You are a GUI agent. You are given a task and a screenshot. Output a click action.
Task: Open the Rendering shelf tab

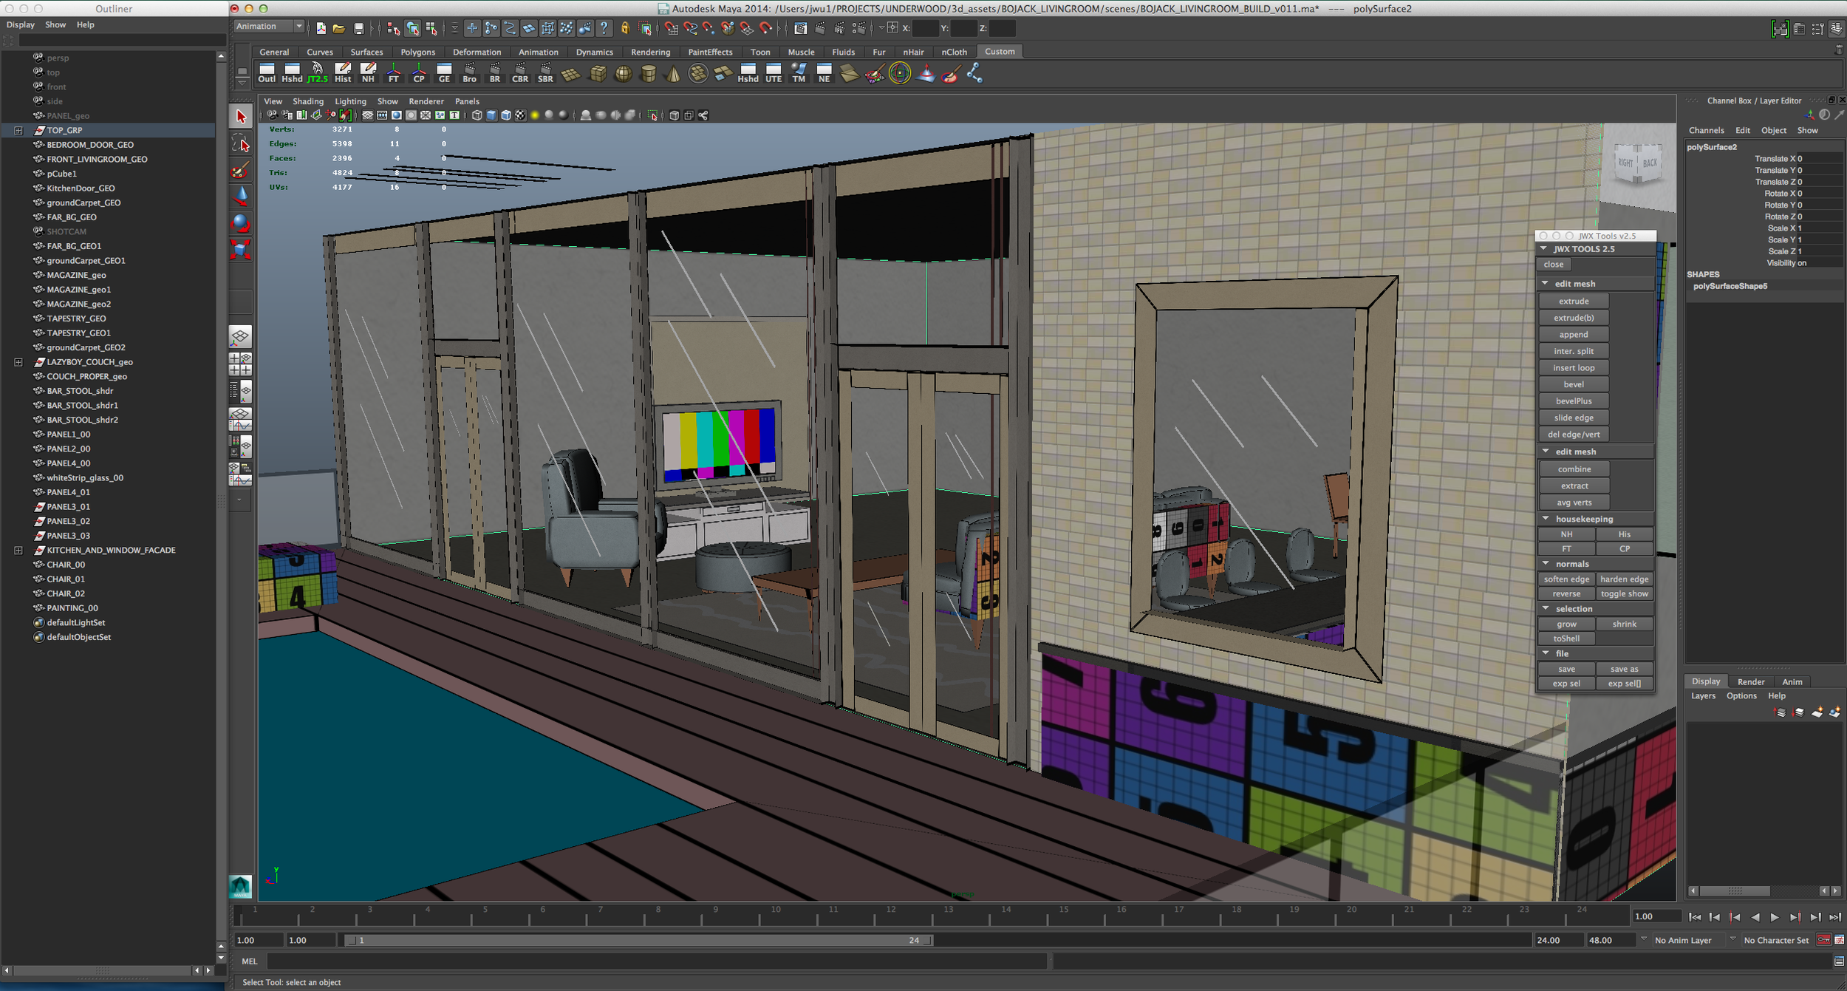tap(650, 52)
